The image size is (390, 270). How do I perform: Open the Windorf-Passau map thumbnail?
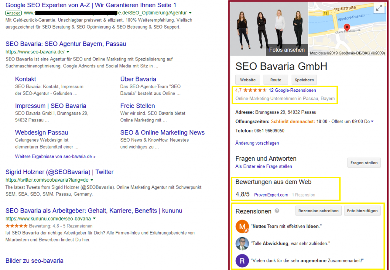(x=347, y=29)
